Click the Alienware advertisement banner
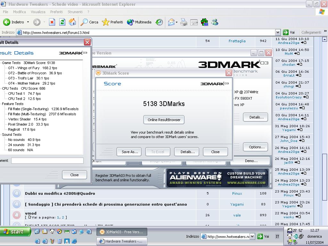Viewport: 328px width, 246px height. pyautogui.click(x=217, y=178)
